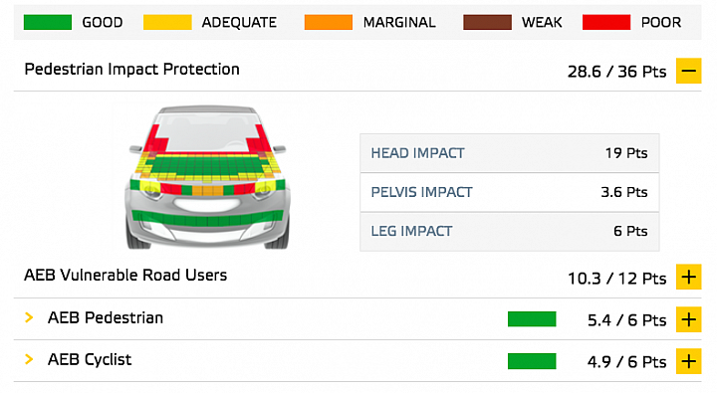Click the green GOOD legend swatch
This screenshot has height=393, width=717.
[48, 22]
